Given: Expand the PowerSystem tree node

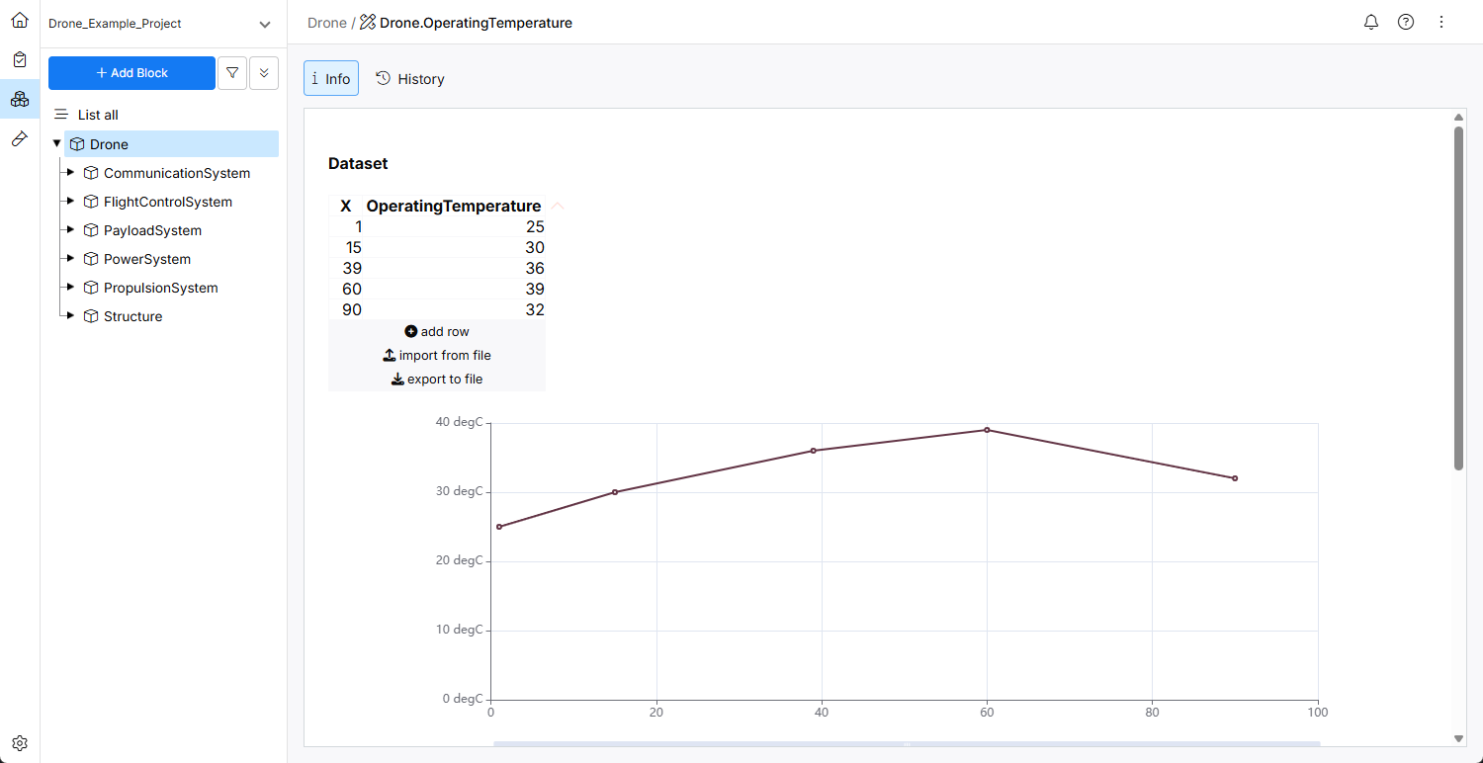Looking at the screenshot, I should click(69, 259).
